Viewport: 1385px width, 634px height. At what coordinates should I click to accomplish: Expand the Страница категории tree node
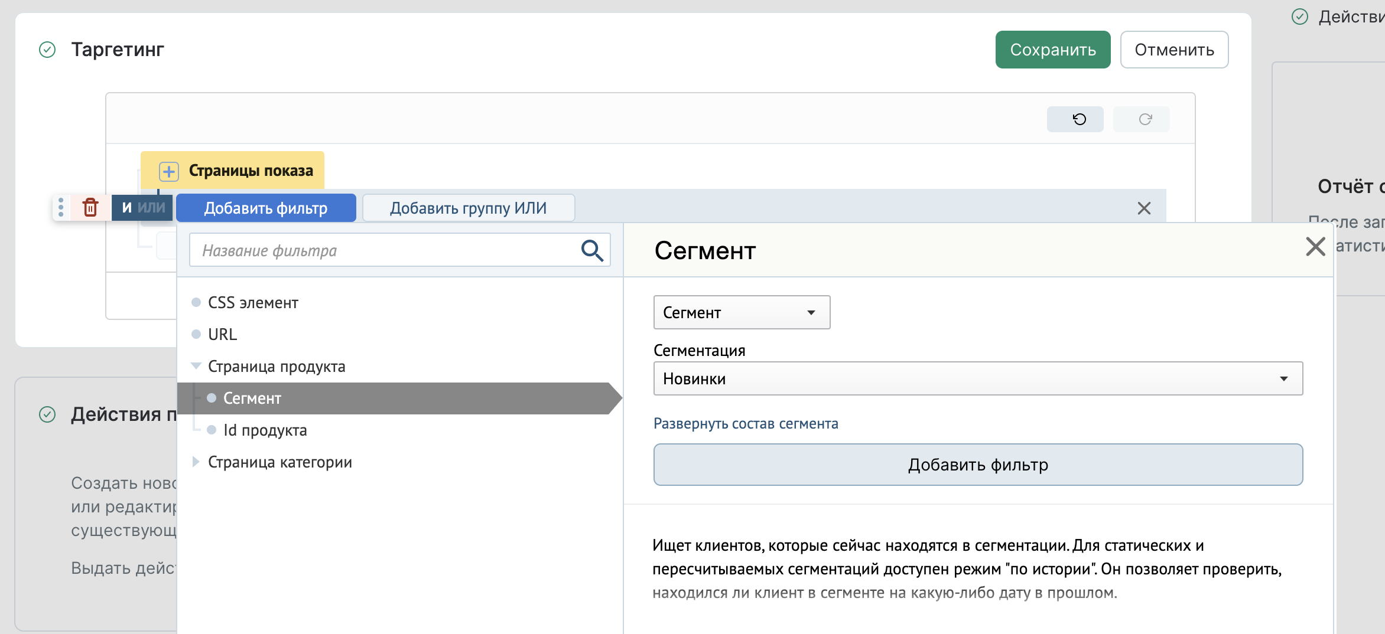pyautogui.click(x=196, y=462)
